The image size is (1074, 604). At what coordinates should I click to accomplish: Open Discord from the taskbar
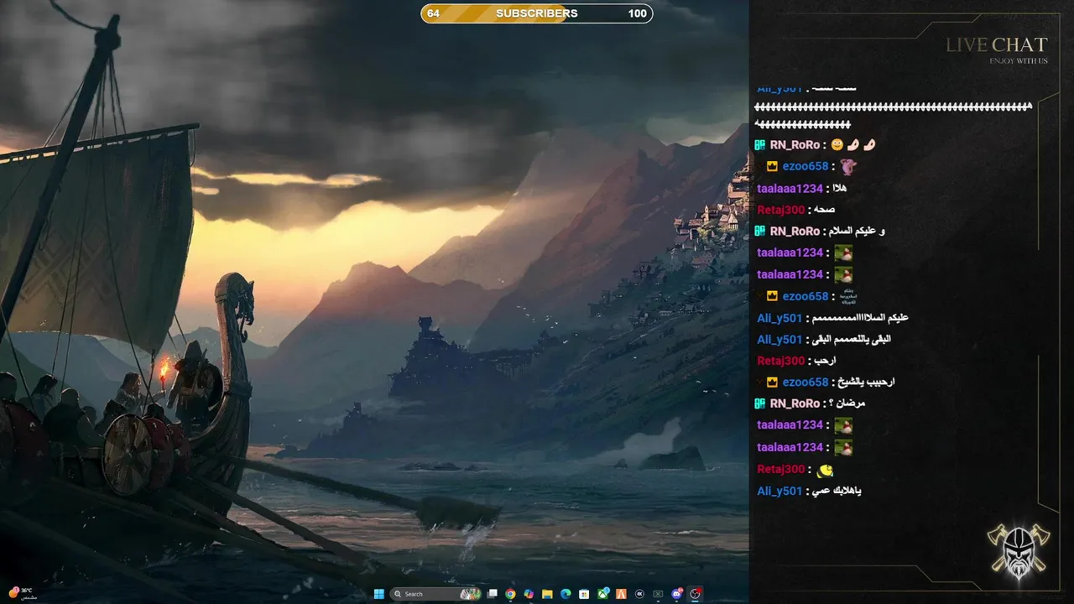click(677, 594)
